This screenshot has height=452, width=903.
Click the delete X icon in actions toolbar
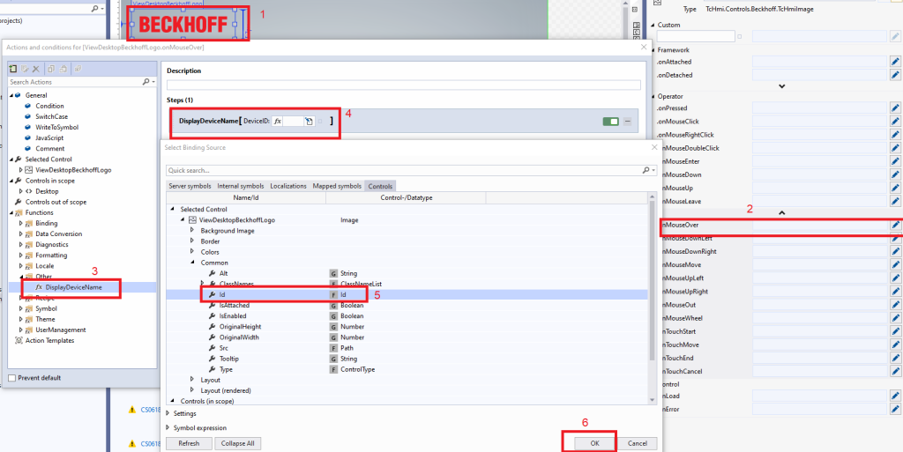pos(37,68)
